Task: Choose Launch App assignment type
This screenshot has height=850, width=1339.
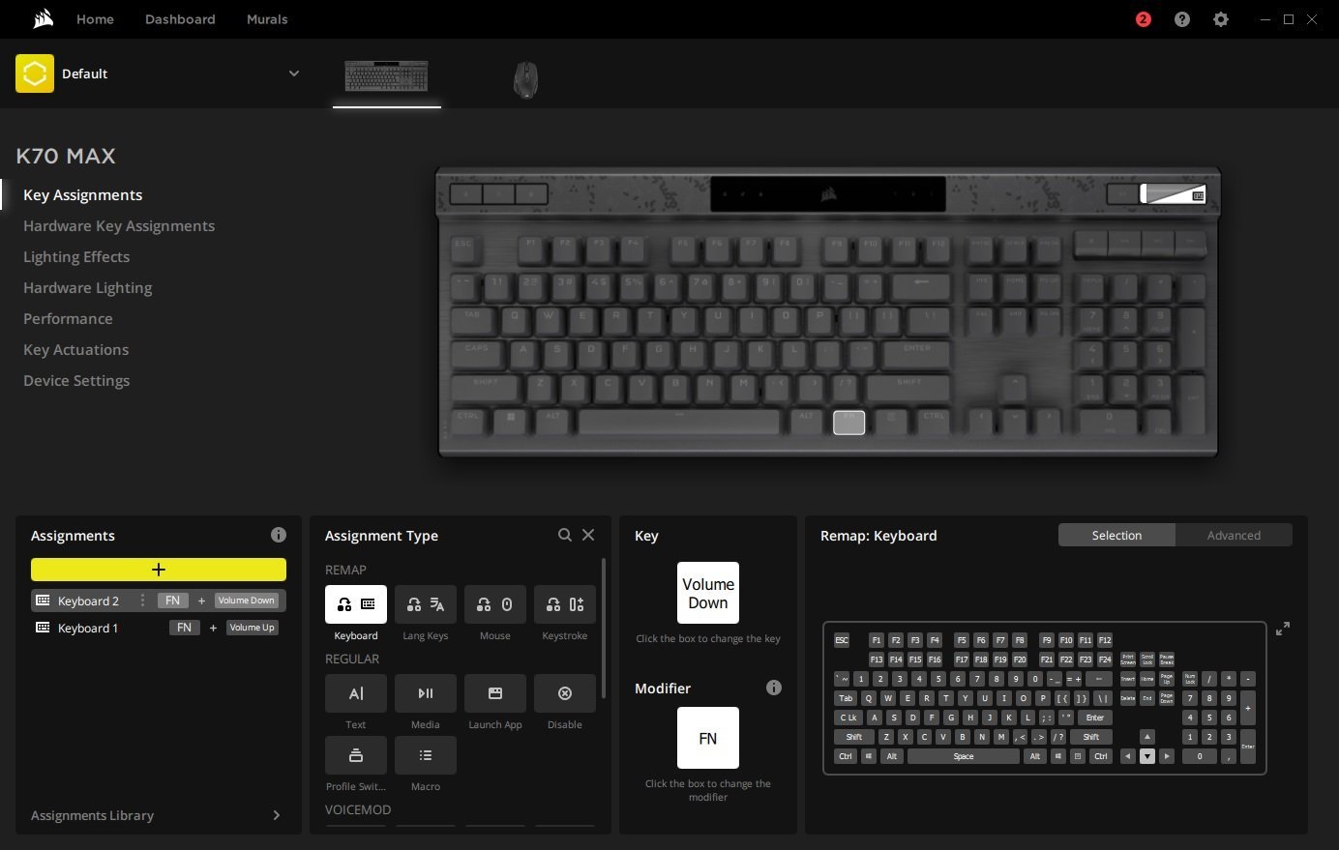Action: coord(495,693)
